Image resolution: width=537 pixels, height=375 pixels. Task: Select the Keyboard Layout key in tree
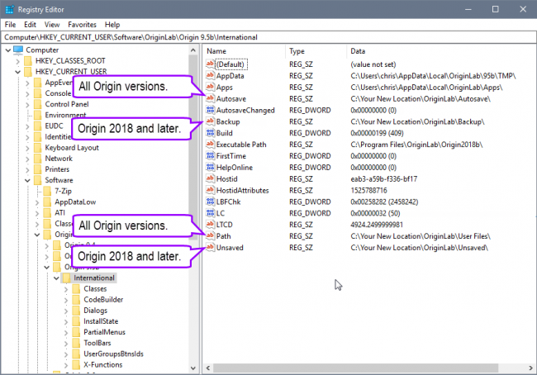tap(72, 147)
